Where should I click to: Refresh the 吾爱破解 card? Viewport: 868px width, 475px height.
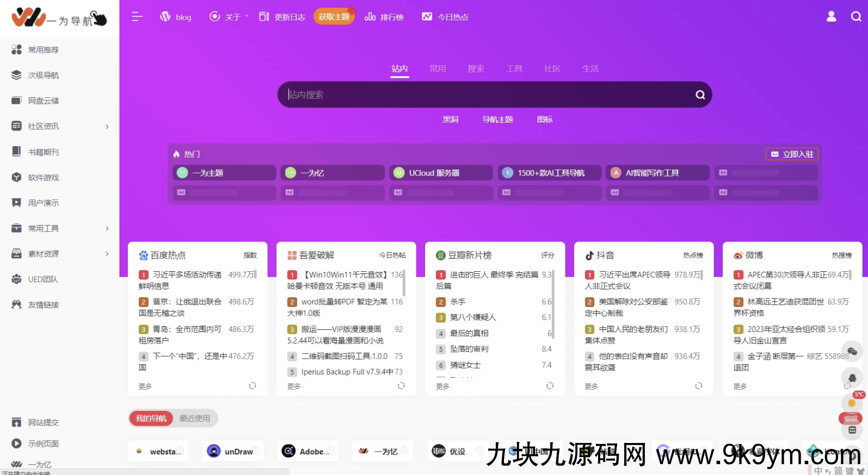[x=401, y=386]
